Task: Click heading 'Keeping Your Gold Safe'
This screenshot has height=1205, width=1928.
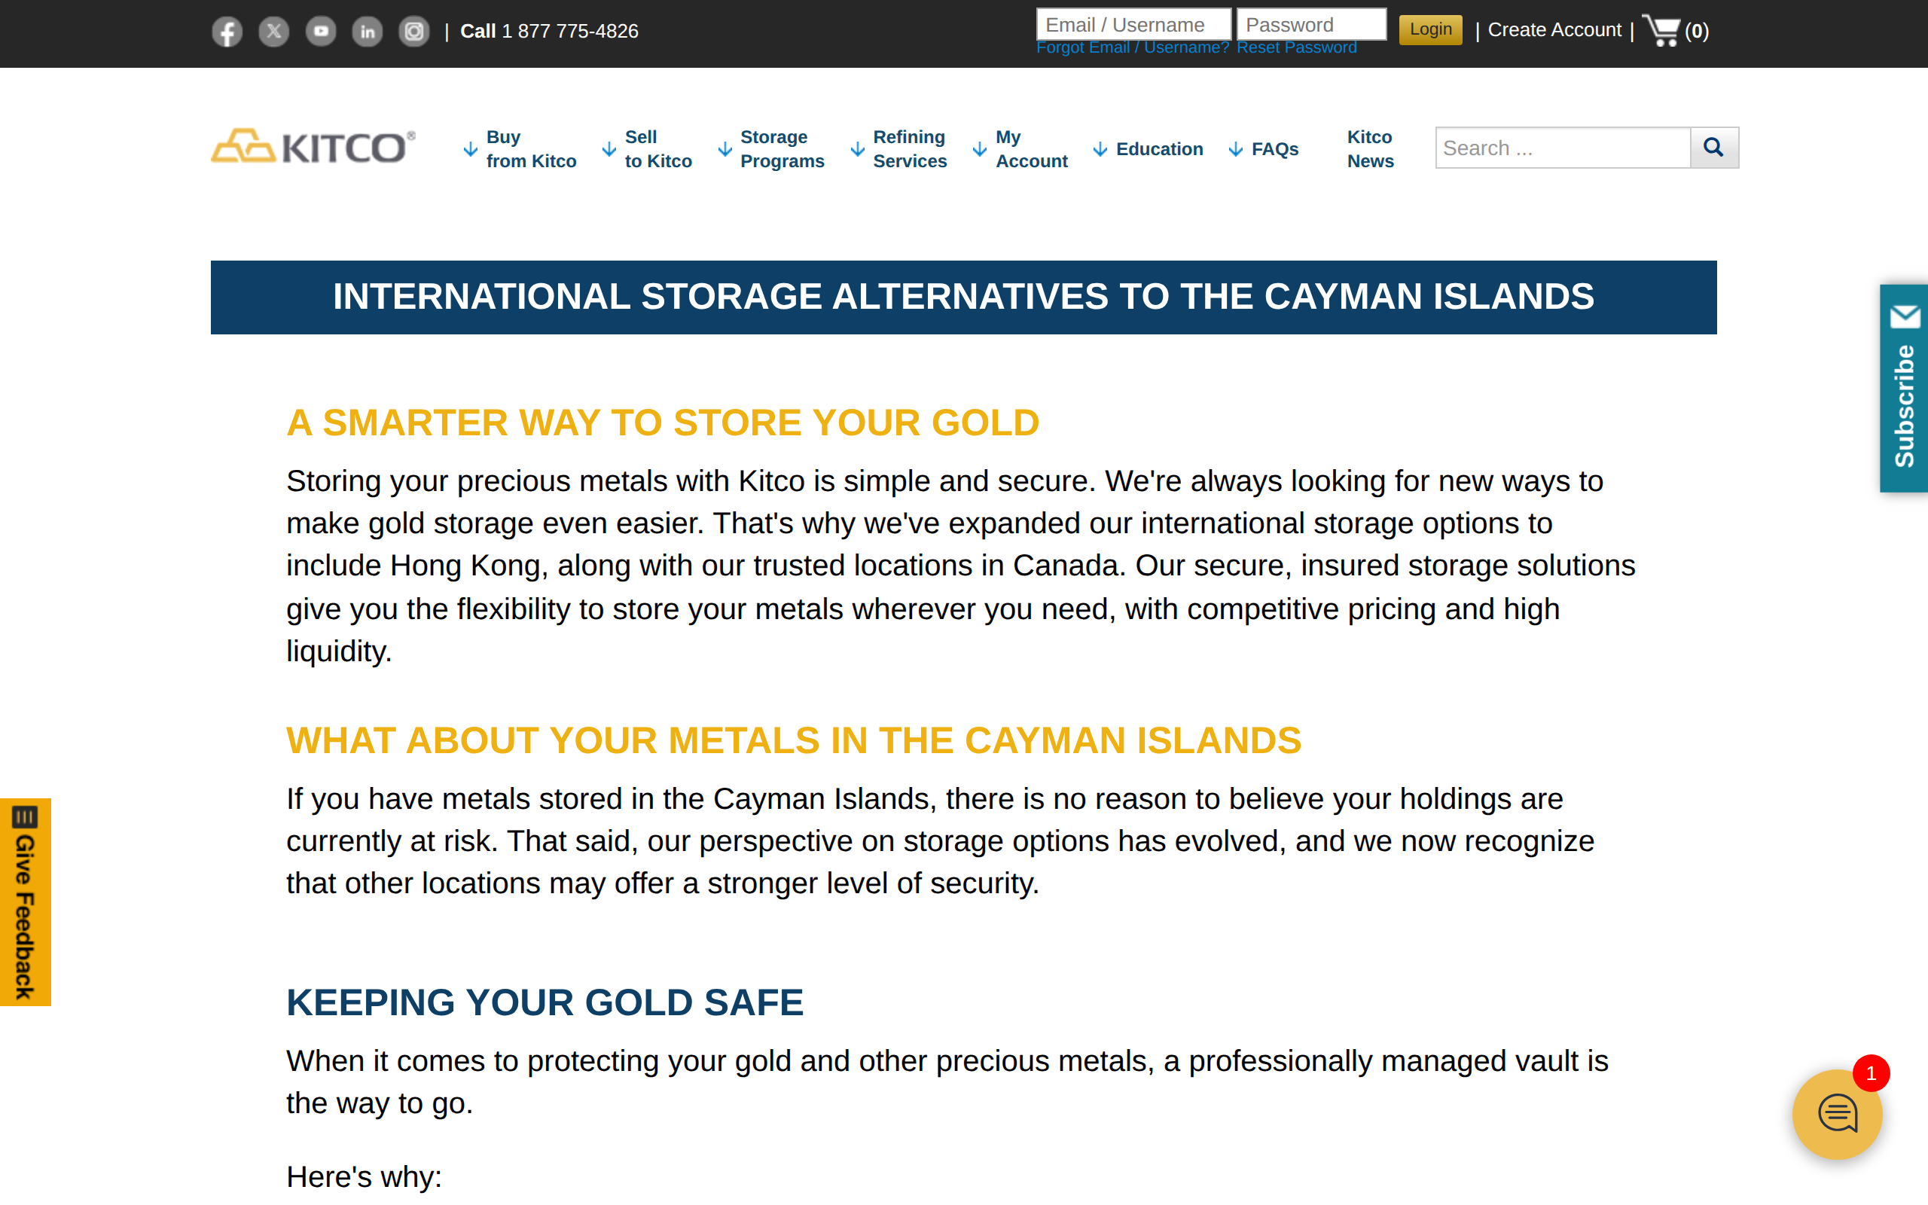Action: [545, 1002]
